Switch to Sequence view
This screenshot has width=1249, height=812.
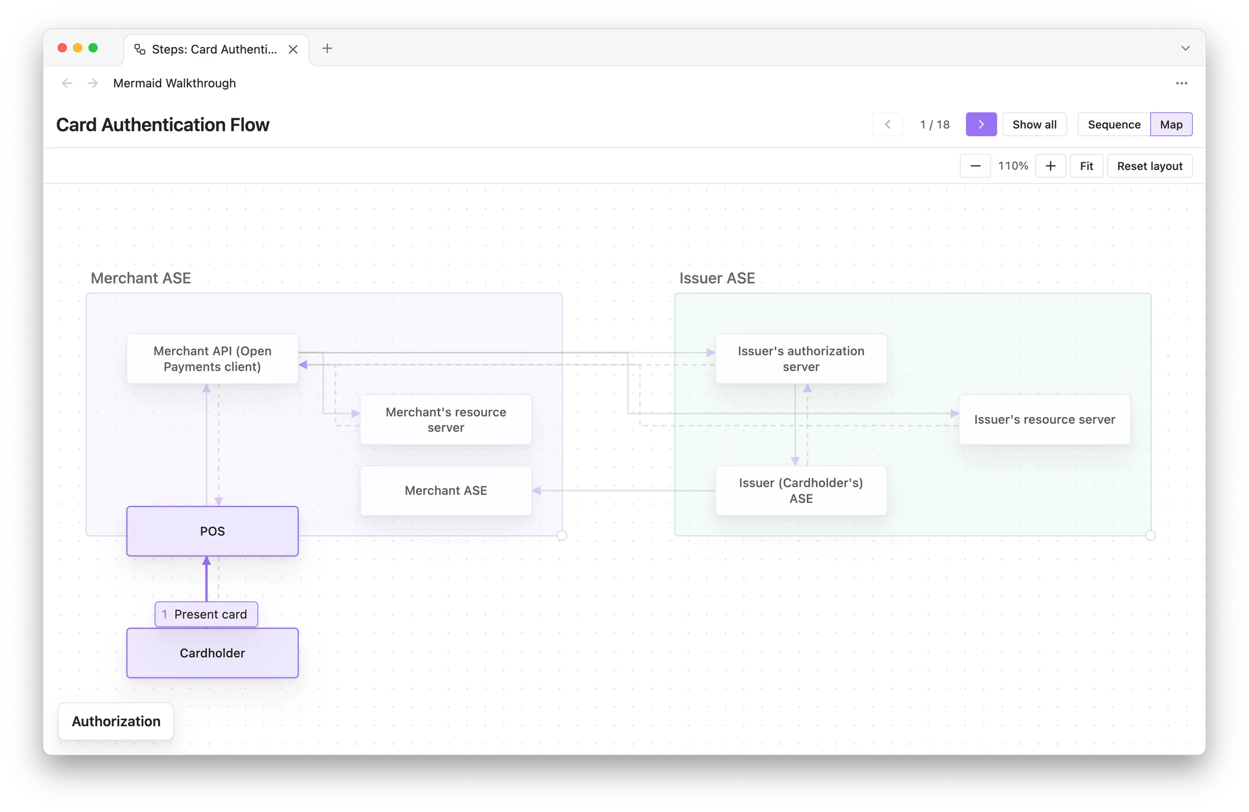pyautogui.click(x=1114, y=124)
